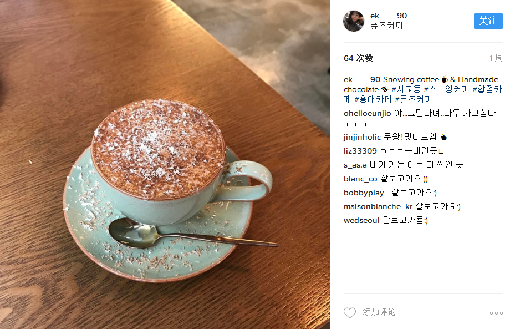Follow the user with the blue 关注 button
Image resolution: width=515 pixels, height=329 pixels.
click(x=488, y=21)
